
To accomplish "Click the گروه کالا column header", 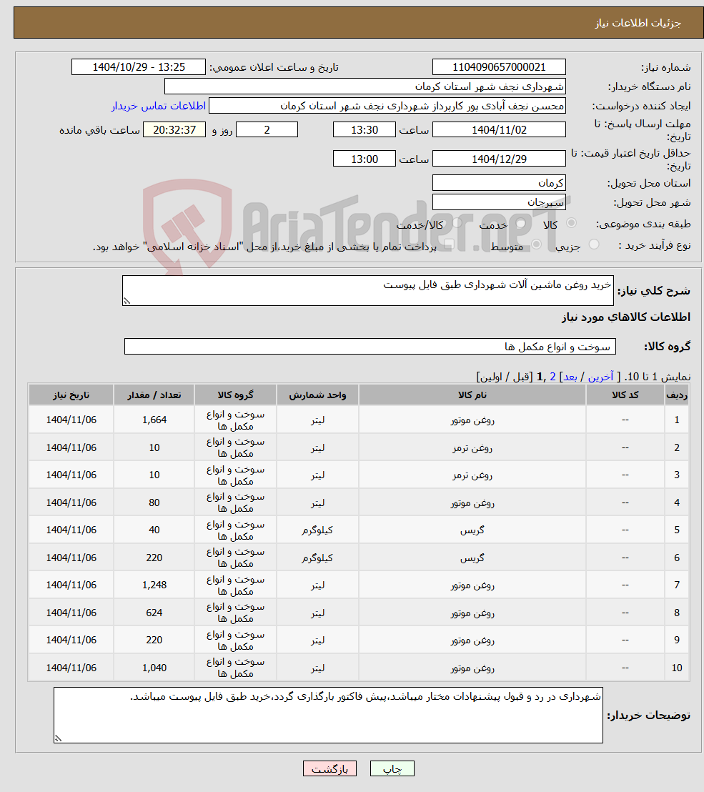I will pyautogui.click(x=235, y=395).
